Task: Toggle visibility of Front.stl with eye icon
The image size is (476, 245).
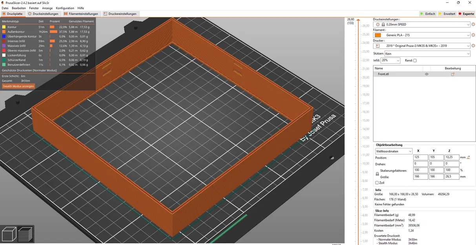Action: (x=427, y=74)
